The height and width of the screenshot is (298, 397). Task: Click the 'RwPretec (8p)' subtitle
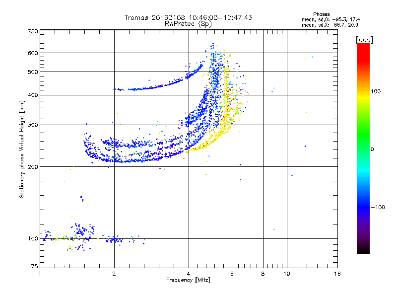point(188,24)
